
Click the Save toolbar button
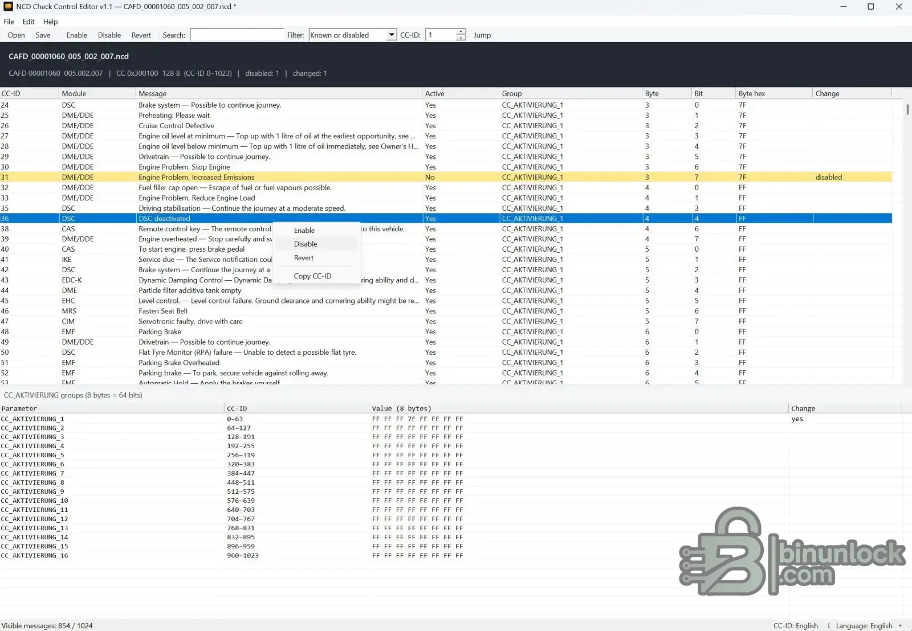coord(43,35)
